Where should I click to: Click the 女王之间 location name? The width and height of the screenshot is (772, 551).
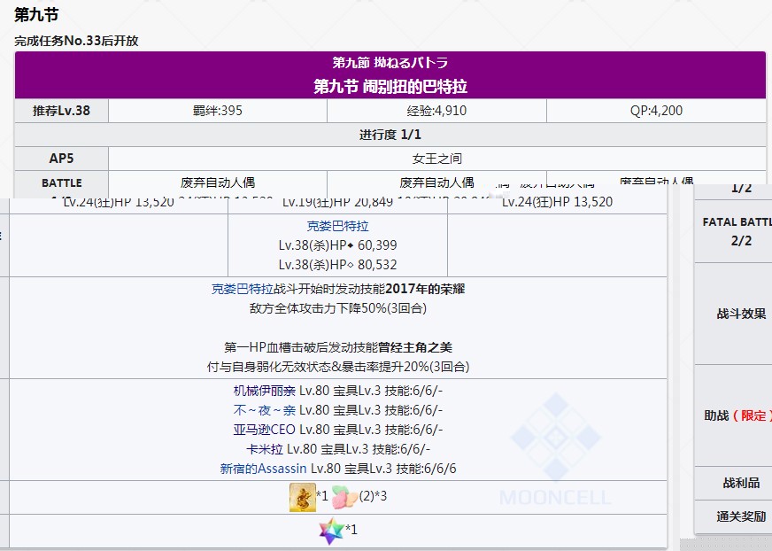click(437, 159)
